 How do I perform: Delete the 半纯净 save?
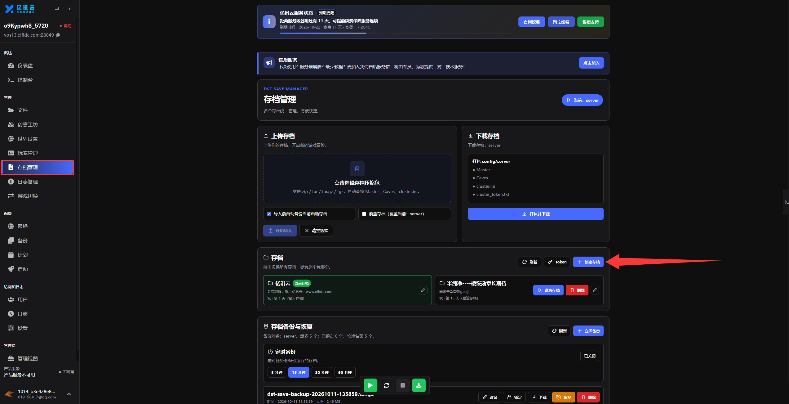577,290
